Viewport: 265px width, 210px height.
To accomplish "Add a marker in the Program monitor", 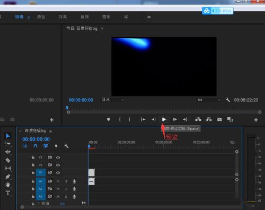I will click(x=109, y=119).
